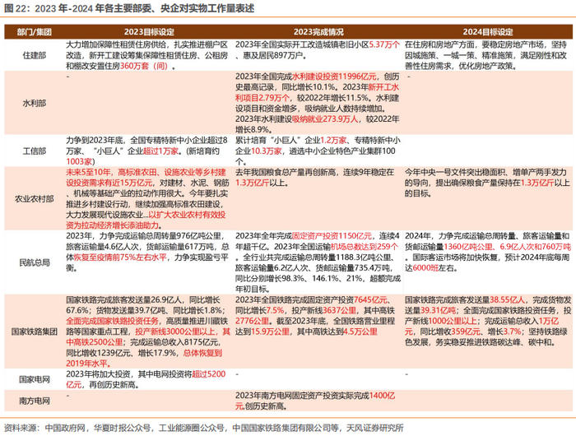Click the '国家电网' row label
The height and width of the screenshot is (436, 576).
(35, 379)
